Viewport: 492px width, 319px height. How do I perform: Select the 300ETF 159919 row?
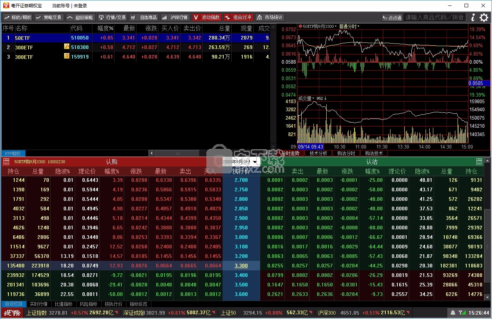tap(136, 57)
